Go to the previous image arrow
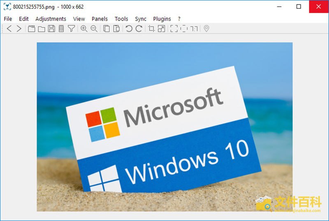This screenshot has height=221, width=329. click(x=9, y=28)
